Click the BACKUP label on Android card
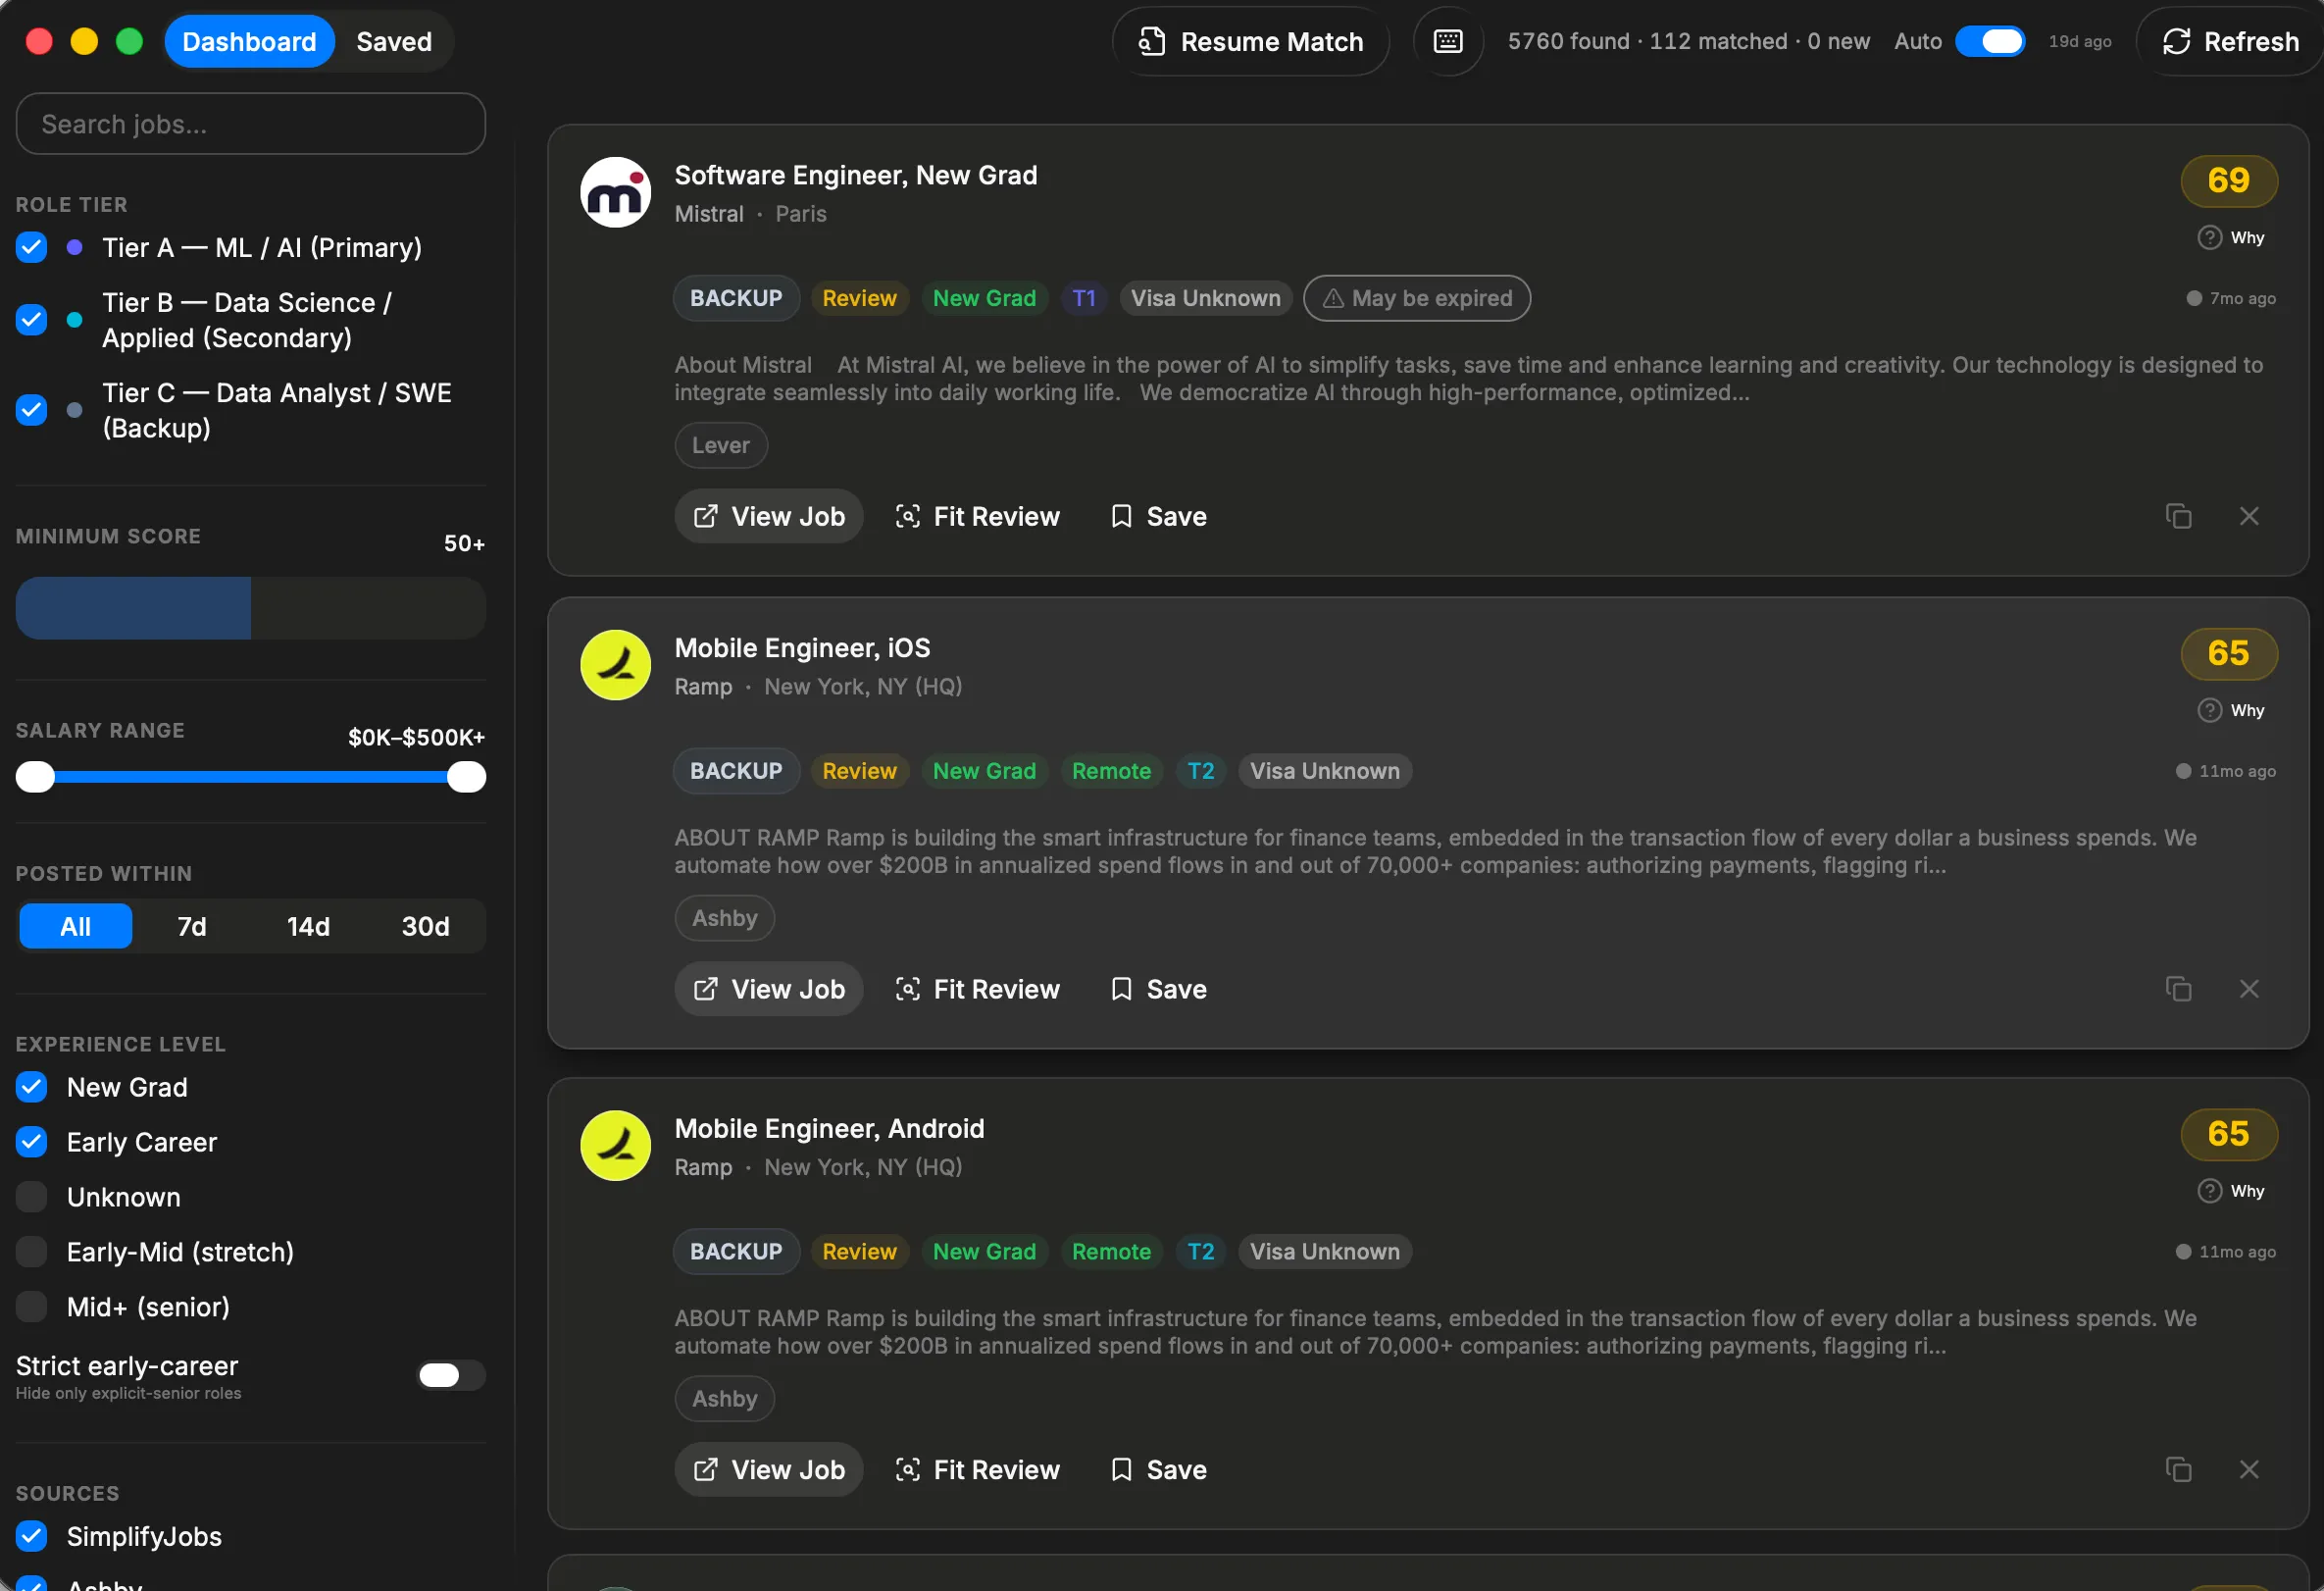Image resolution: width=2324 pixels, height=1591 pixels. 736,1251
